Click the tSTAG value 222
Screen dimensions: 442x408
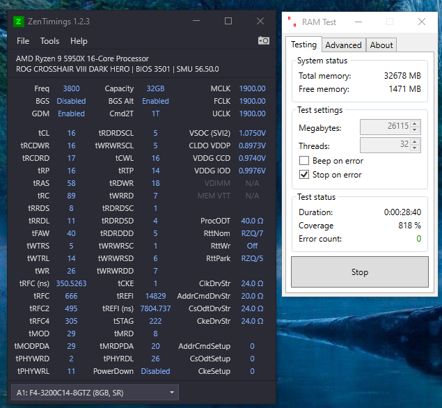tap(156, 321)
